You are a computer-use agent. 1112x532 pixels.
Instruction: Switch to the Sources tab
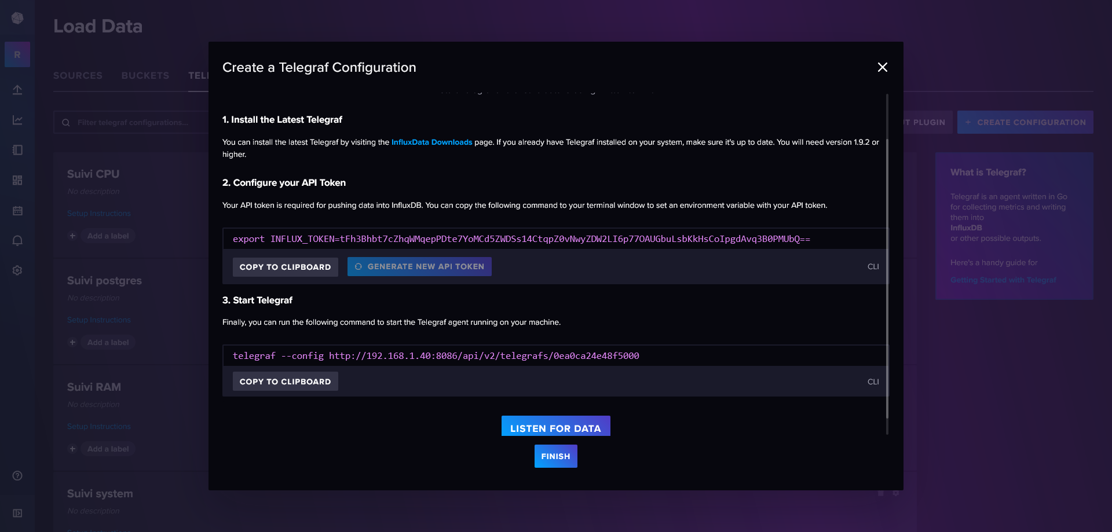(78, 76)
